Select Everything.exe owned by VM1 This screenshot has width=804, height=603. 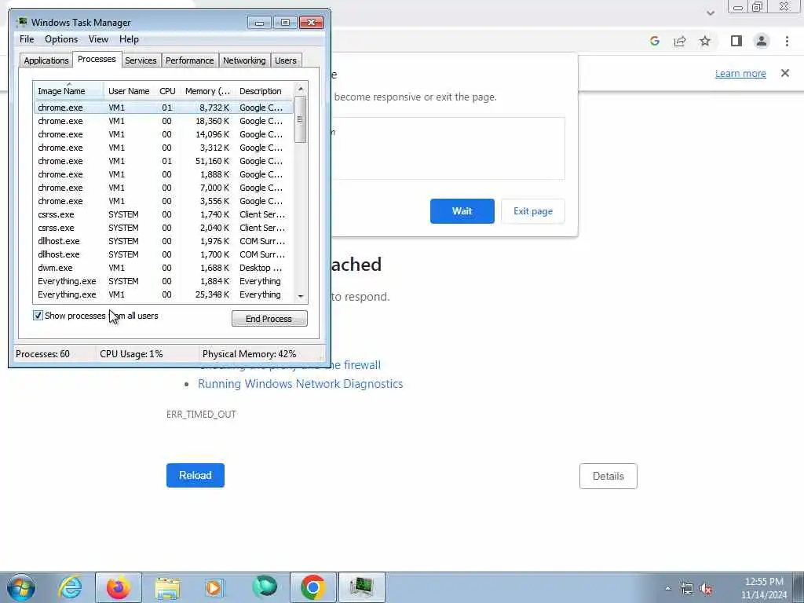(x=163, y=294)
